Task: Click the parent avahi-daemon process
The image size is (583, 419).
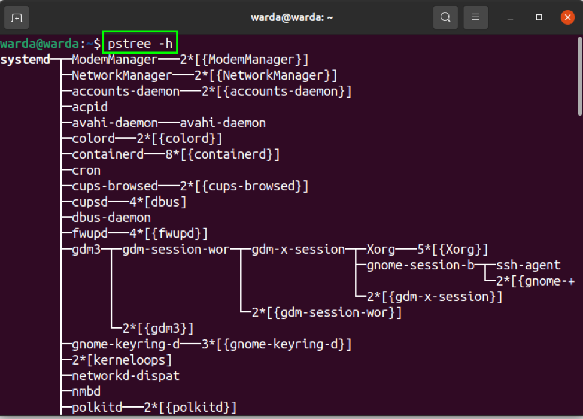Action: tap(115, 123)
